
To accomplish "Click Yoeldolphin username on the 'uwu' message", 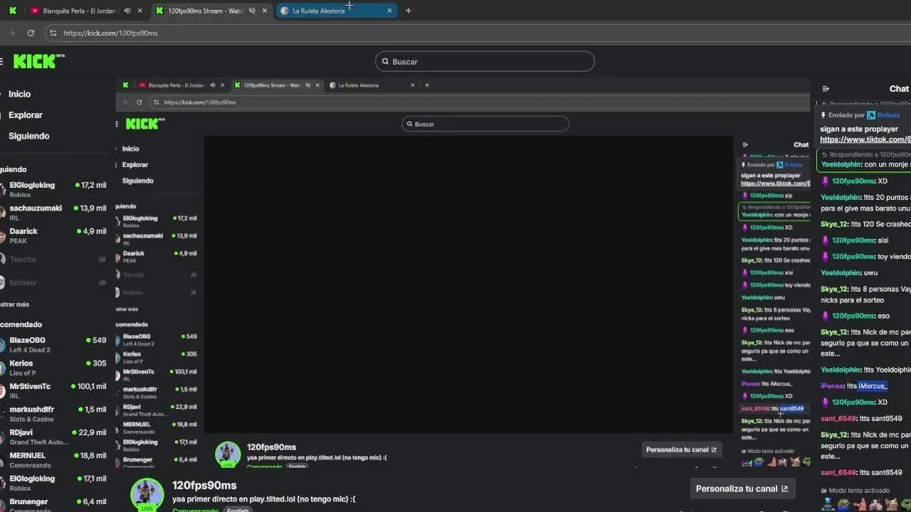I will point(841,273).
